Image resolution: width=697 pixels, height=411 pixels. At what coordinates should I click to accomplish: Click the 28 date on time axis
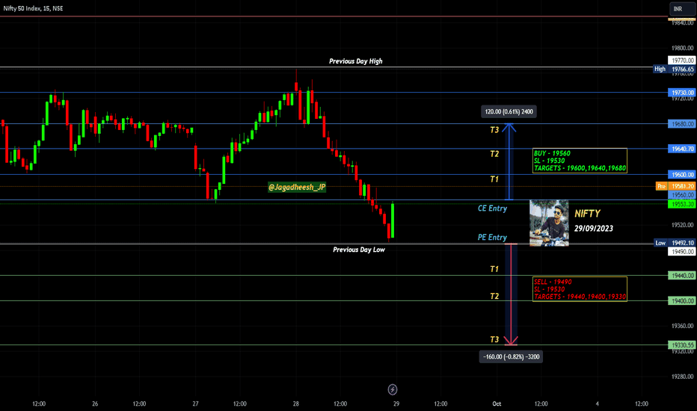[295, 404]
